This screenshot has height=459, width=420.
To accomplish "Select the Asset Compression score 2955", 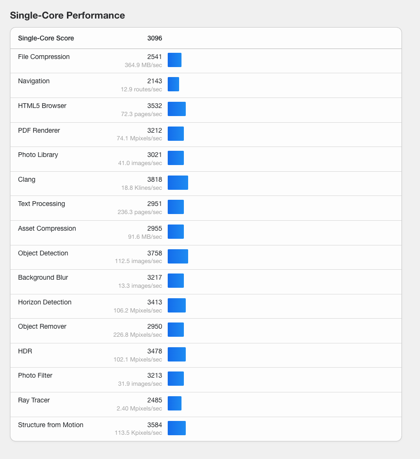I will click(x=154, y=228).
